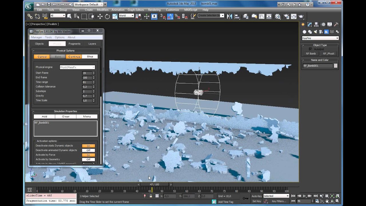Open the MAXScript menu

(191, 10)
